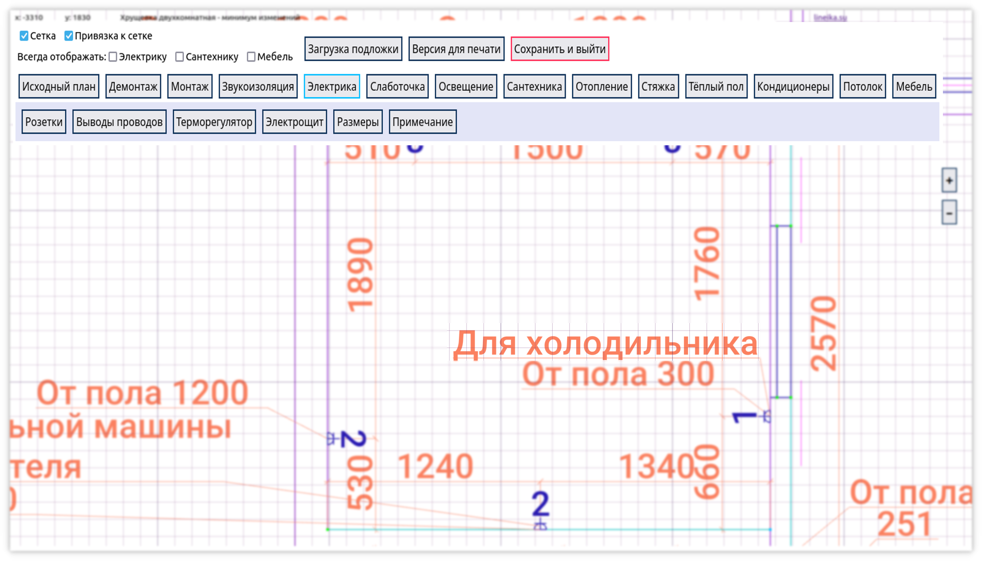Switch to the Исходный план tab
Viewport: 982px width, 561px height.
click(x=59, y=86)
